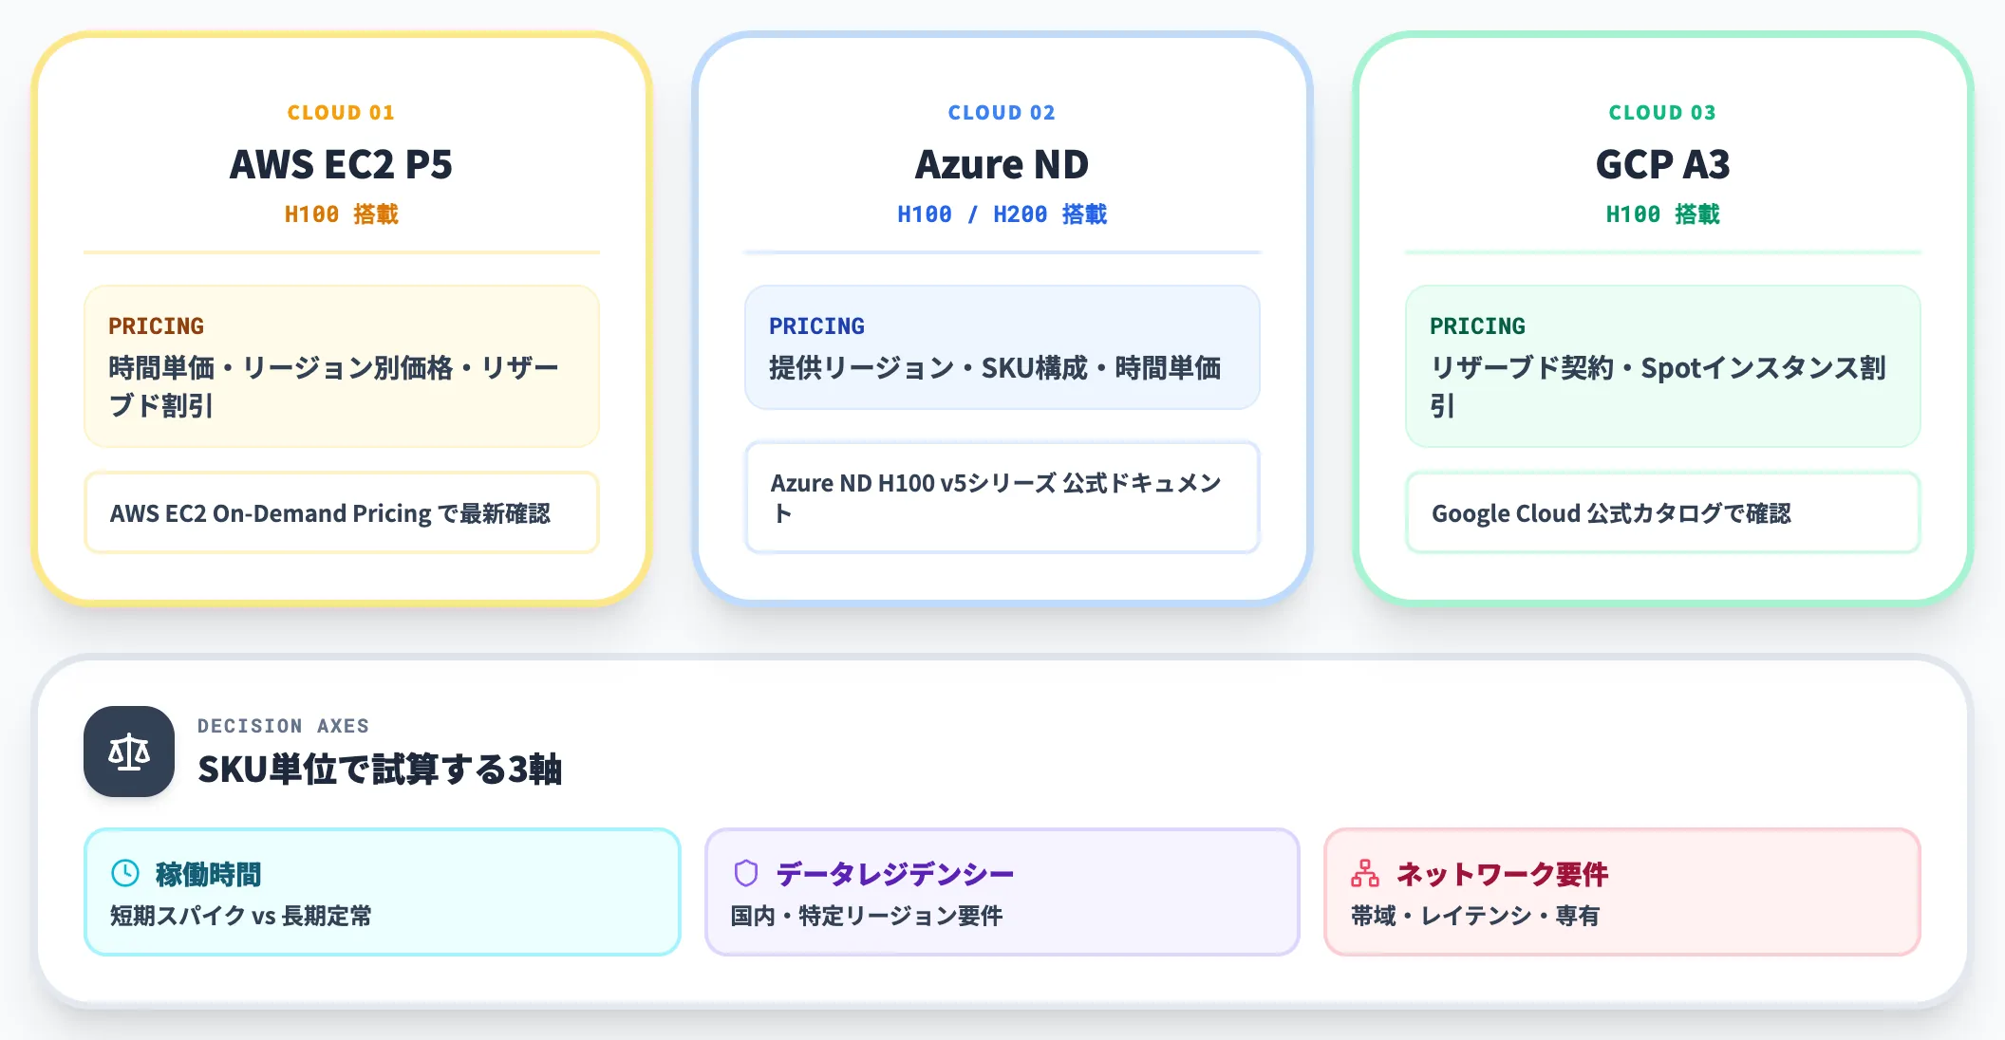The image size is (2005, 1040).
Task: Click the balance scale icon beside DECISION AXES
Action: coord(129,752)
